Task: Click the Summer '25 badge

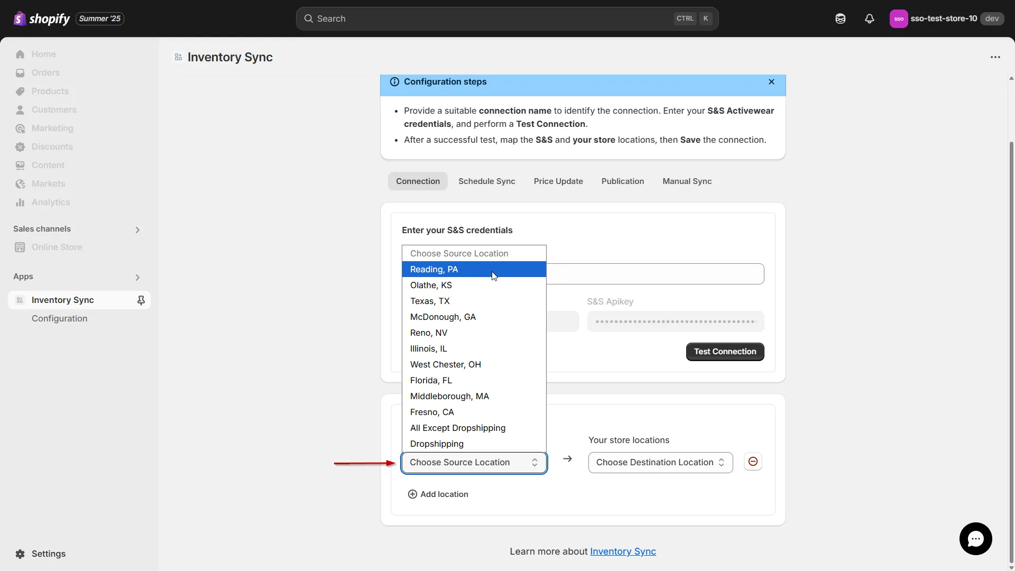Action: tap(100, 19)
